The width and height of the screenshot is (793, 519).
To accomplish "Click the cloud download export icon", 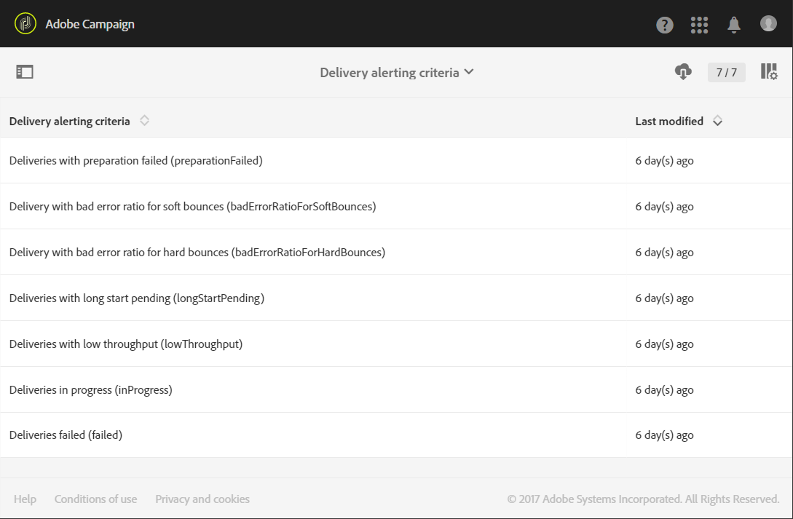I will pos(683,72).
